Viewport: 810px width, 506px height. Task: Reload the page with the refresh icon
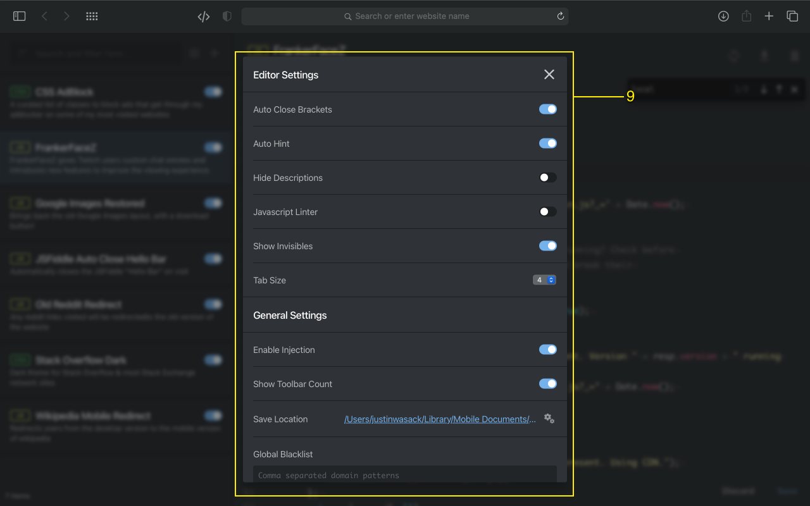tap(560, 16)
